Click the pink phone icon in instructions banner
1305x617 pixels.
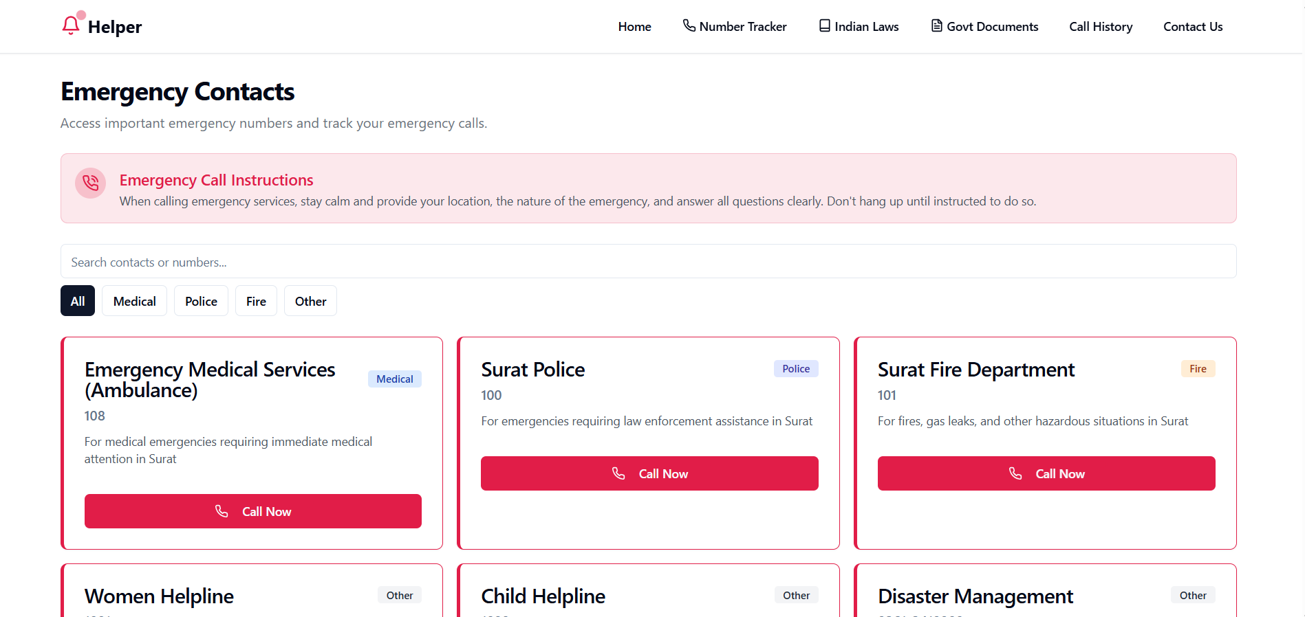[x=90, y=183]
